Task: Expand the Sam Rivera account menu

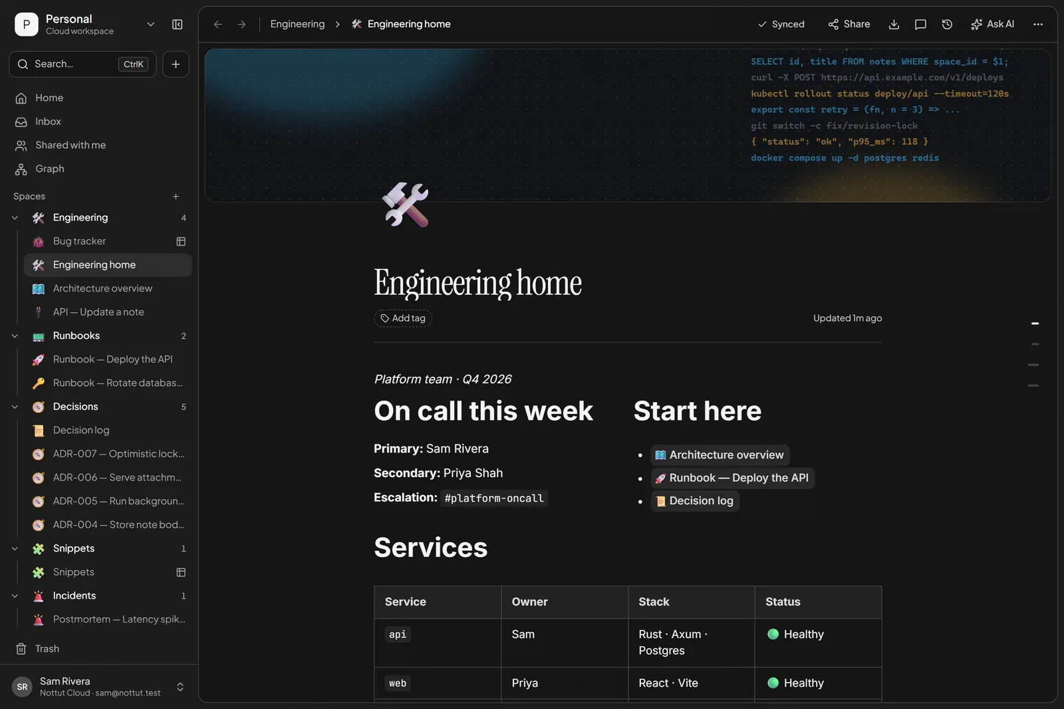Action: point(180,687)
